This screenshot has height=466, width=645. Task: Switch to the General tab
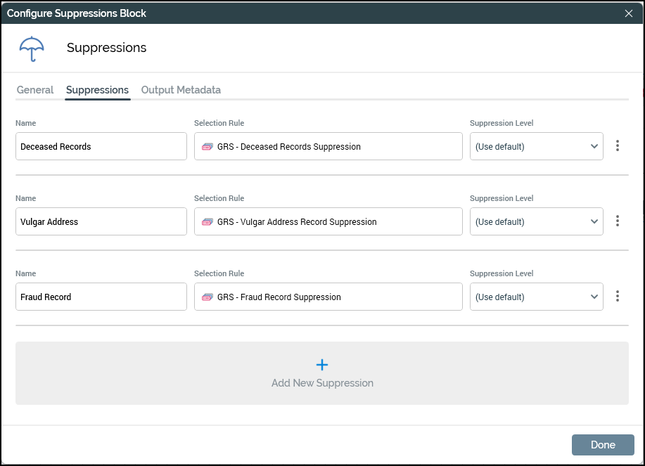[x=35, y=90]
